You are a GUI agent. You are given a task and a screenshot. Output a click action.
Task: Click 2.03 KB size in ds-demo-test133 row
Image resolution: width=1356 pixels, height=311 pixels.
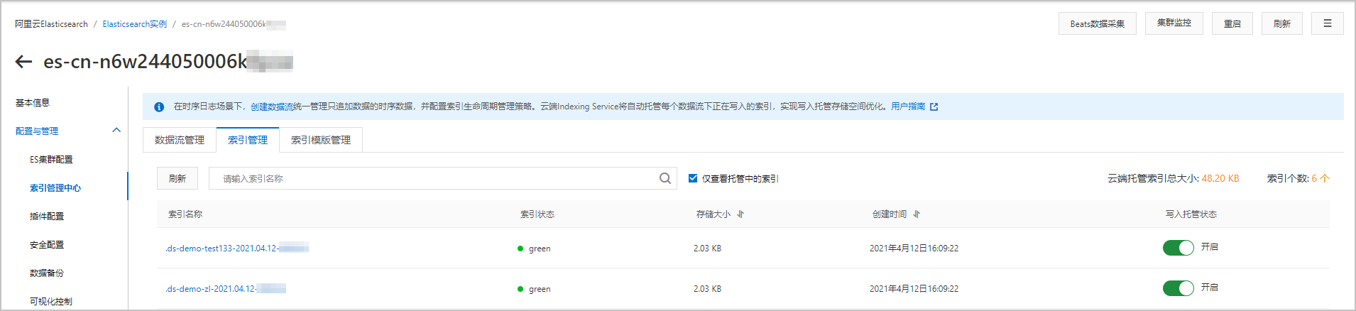click(707, 249)
